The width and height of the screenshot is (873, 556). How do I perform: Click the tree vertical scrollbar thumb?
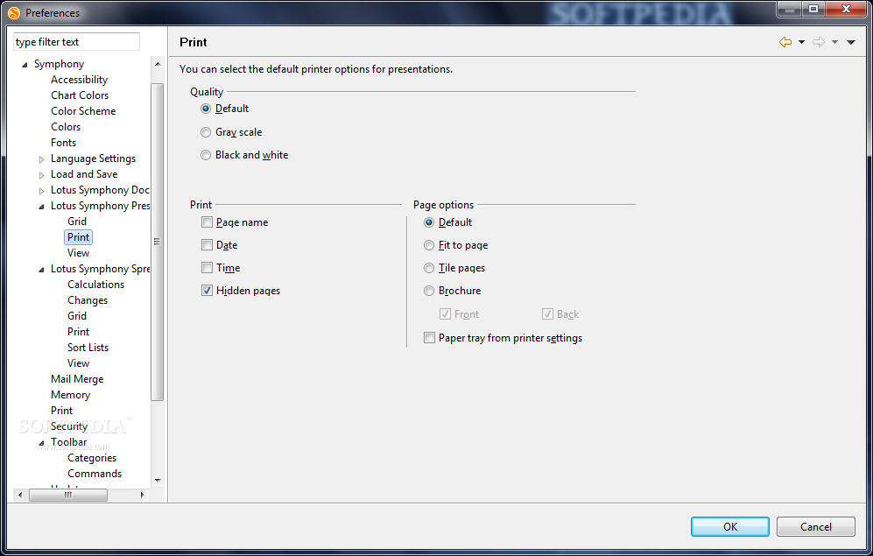(158, 243)
